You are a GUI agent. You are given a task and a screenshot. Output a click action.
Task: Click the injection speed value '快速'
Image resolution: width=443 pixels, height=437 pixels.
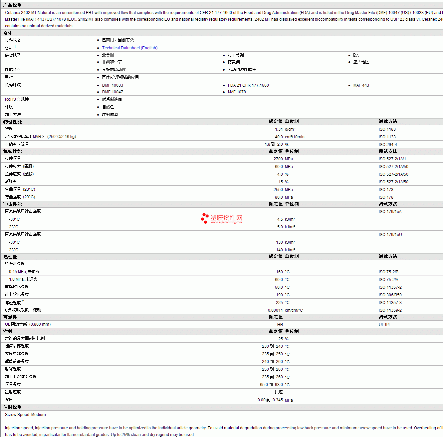pos(279,392)
